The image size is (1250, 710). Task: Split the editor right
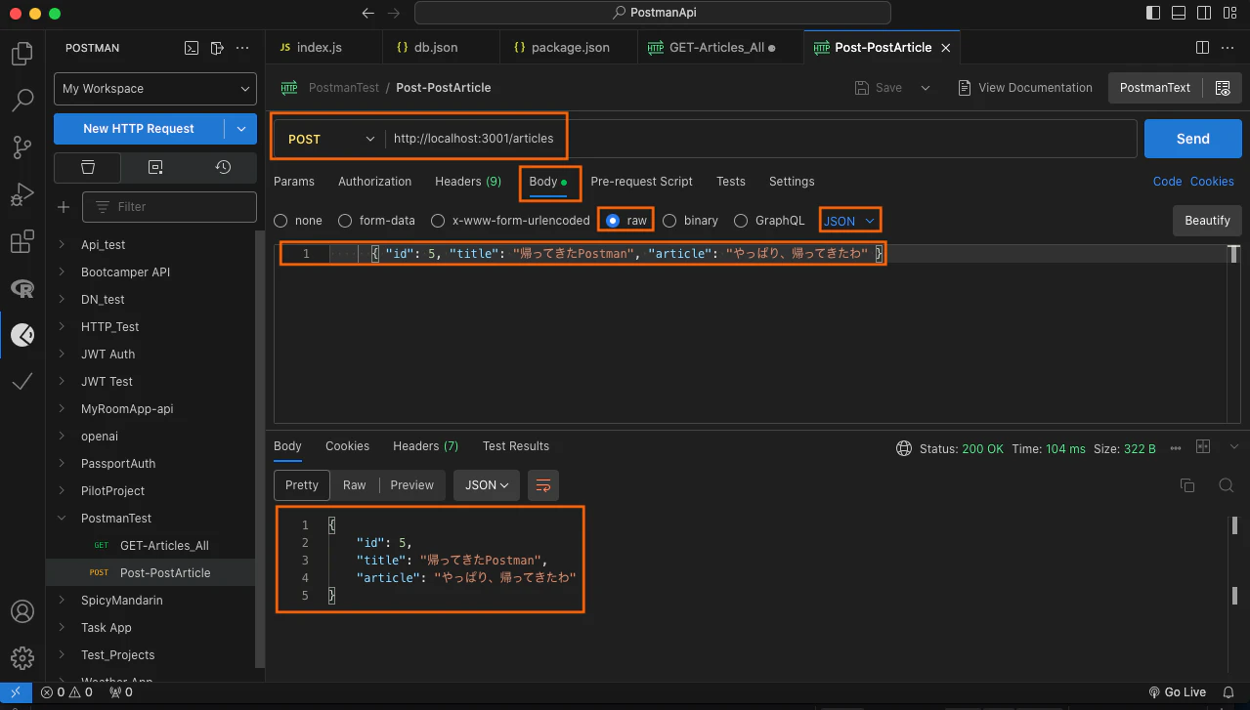coord(1203,48)
